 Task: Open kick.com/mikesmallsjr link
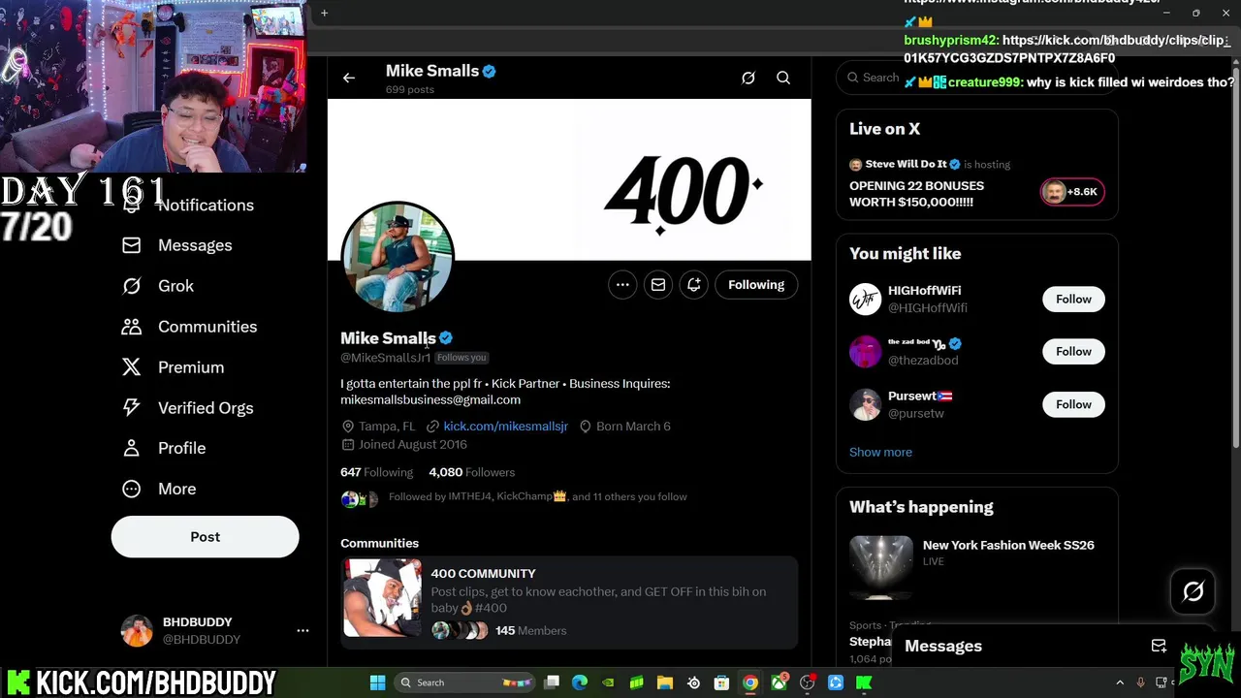505,427
